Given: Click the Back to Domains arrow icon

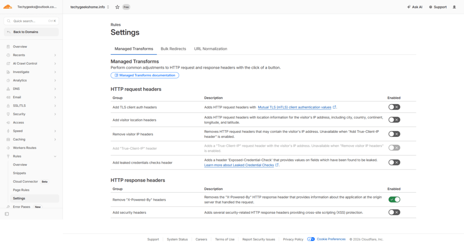Looking at the screenshot, I should (x=9, y=32).
